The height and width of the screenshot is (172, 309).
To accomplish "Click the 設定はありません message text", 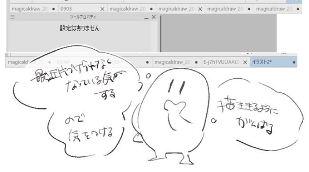I will click(80, 28).
